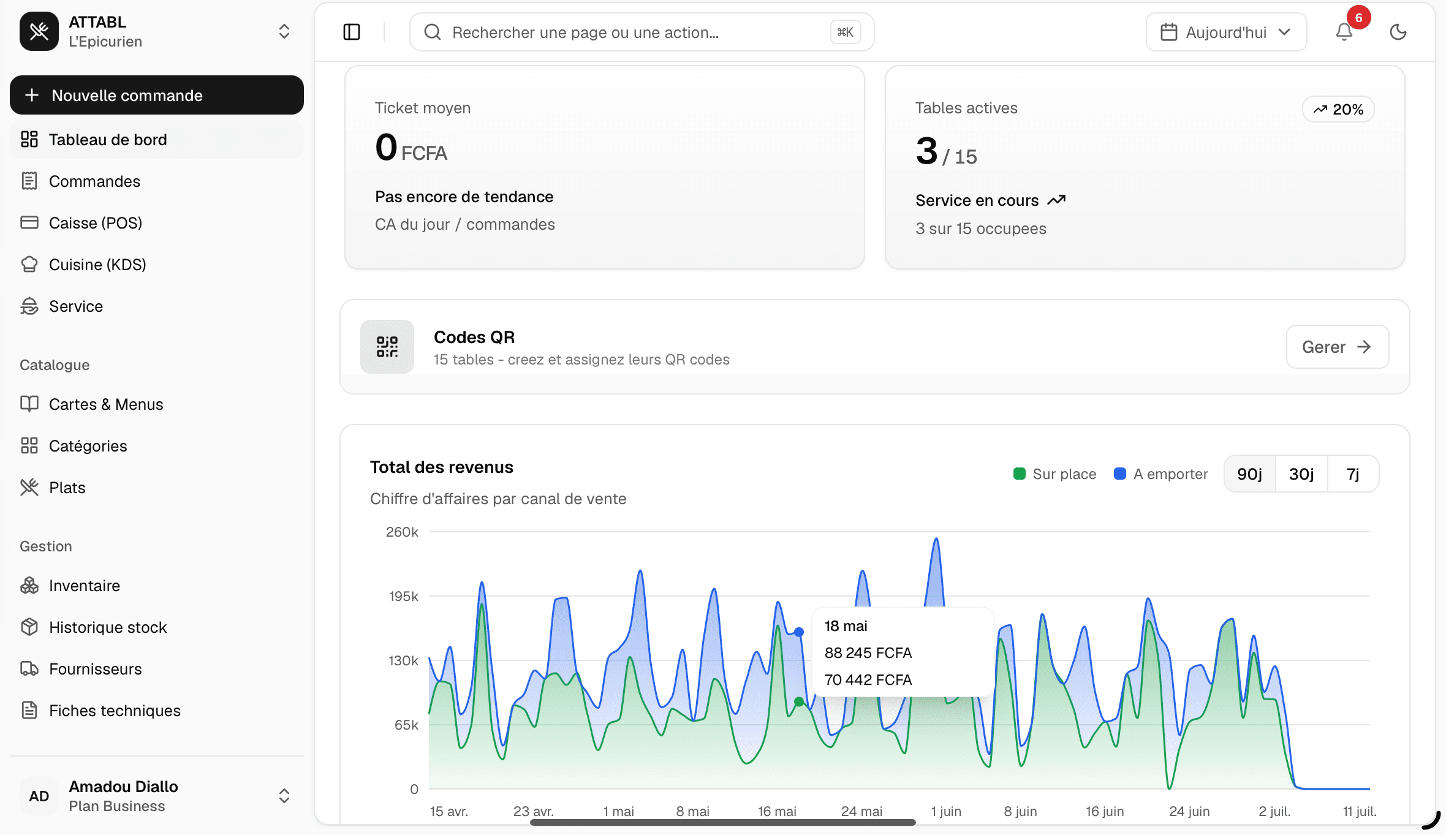Click the Total des revenus heading
The height and width of the screenshot is (835, 1446).
[x=442, y=467]
